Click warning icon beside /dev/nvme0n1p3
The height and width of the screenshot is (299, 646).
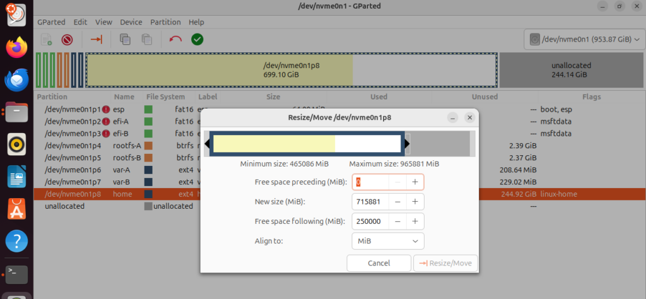point(106,134)
